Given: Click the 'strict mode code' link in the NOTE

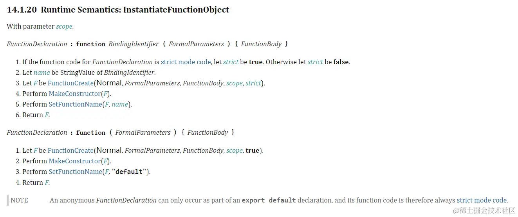Looking at the screenshot, I should point(482,200).
